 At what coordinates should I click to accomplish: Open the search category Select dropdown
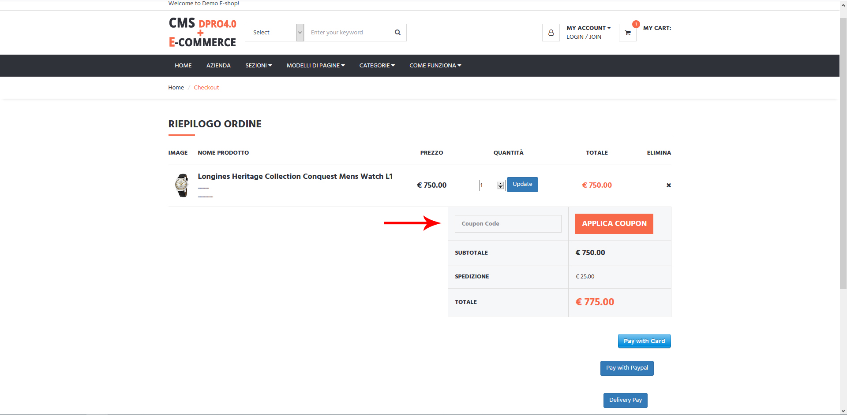[274, 33]
